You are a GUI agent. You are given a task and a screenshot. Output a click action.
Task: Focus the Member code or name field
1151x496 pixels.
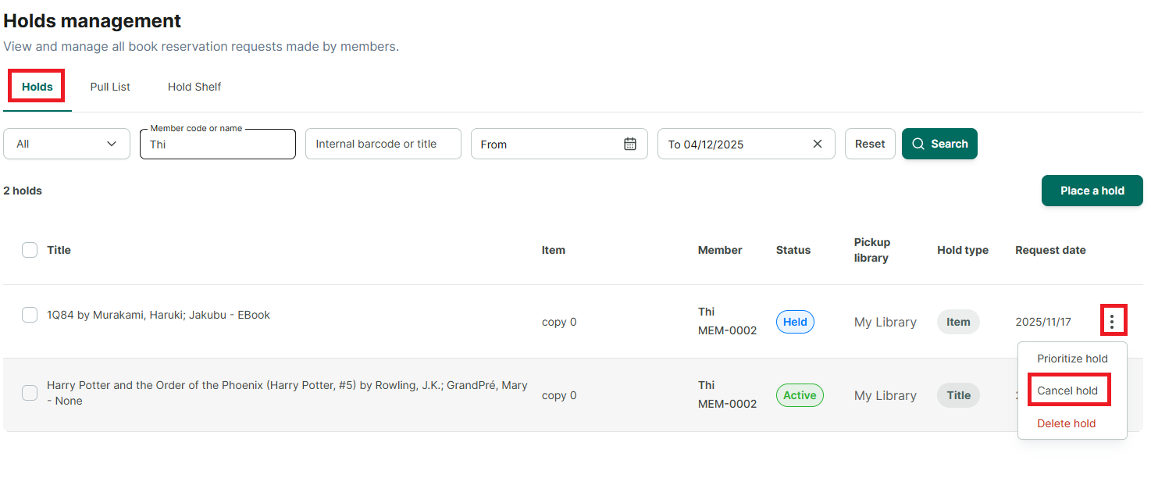point(218,144)
